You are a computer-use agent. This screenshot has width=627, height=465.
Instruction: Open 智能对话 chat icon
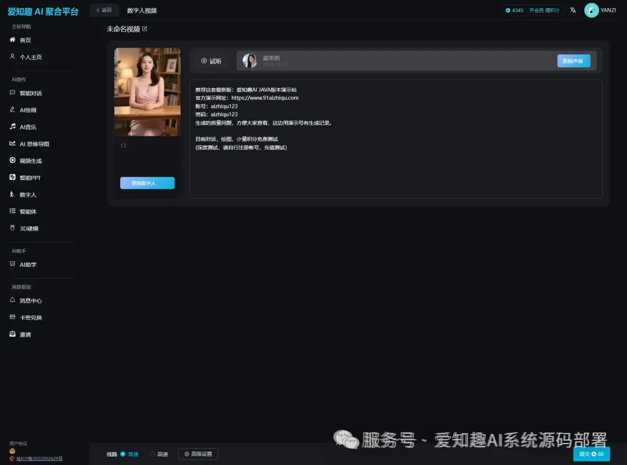(12, 92)
